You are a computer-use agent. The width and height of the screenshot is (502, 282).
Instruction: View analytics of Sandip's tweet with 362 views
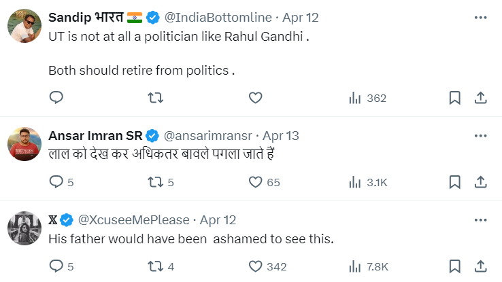point(367,98)
